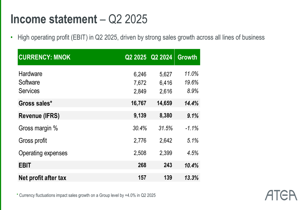Screen dimensions: 306x210
Task: Select the CURRENCY: MNOK header cell
Action: (x=44, y=57)
